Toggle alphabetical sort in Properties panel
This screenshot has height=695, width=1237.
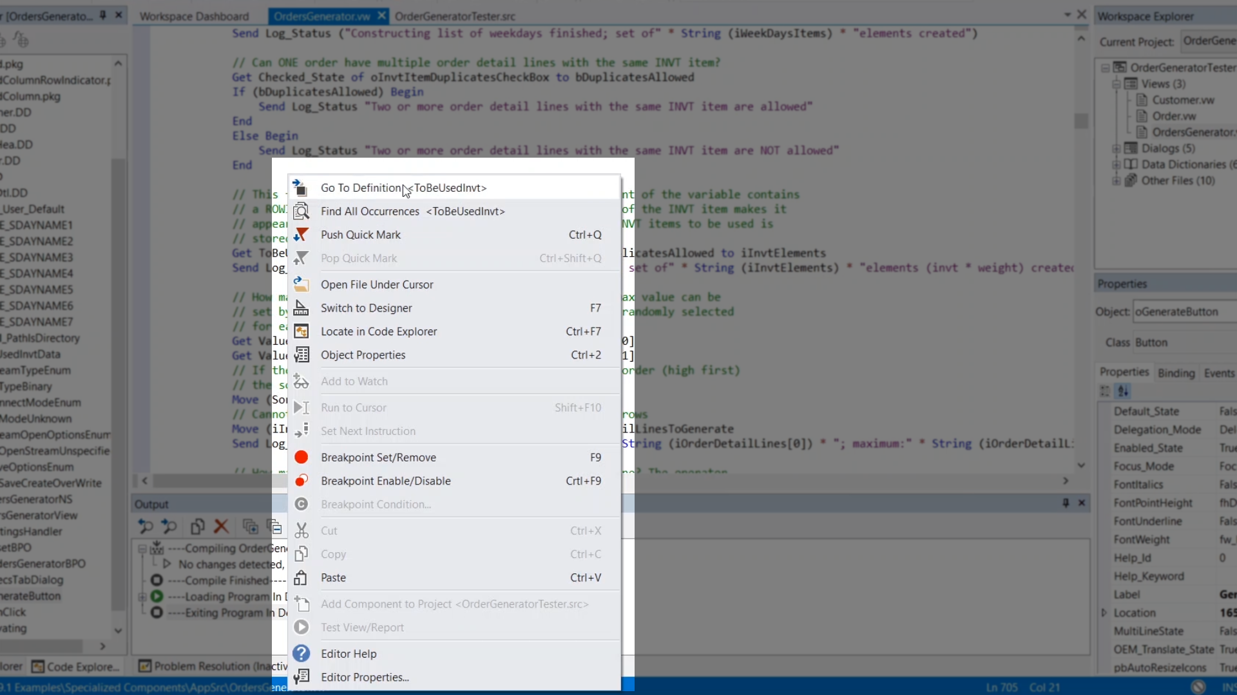point(1123,391)
